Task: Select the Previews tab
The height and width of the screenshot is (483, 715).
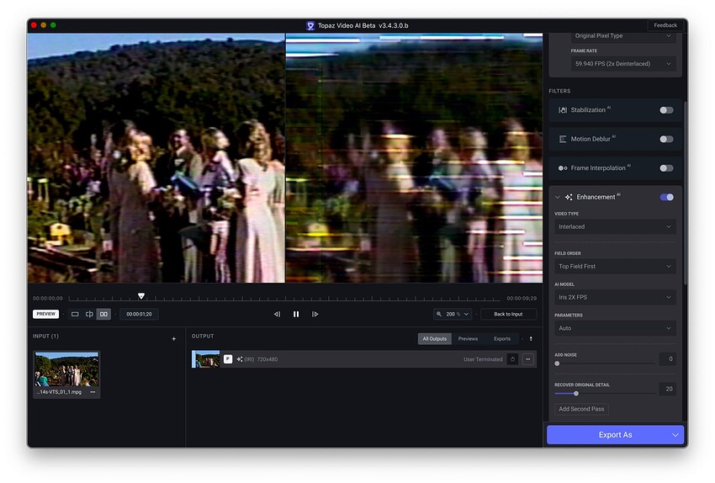Action: click(468, 339)
